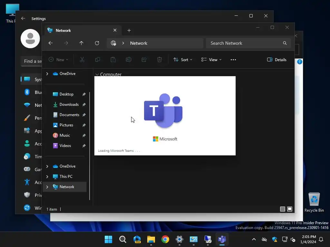Click the forward navigation arrow in Explorer

[x=66, y=43]
